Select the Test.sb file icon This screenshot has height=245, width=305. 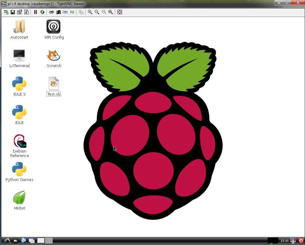tap(54, 84)
